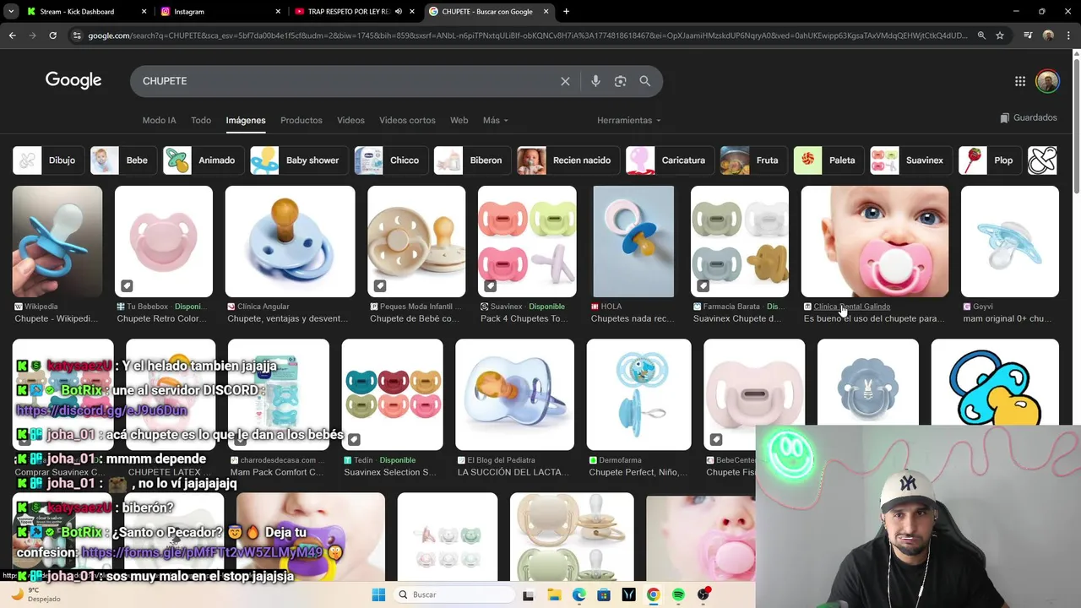
Task: Switch to the Instagram browser tab
Action: [220, 12]
